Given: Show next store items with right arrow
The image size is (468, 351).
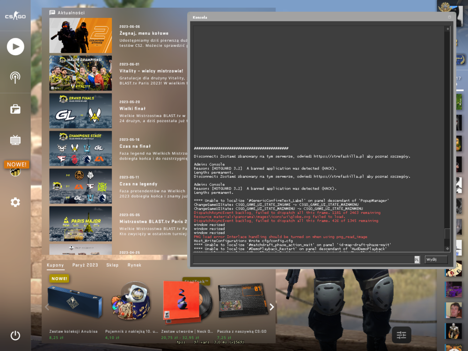Looking at the screenshot, I should pyautogui.click(x=271, y=307).
